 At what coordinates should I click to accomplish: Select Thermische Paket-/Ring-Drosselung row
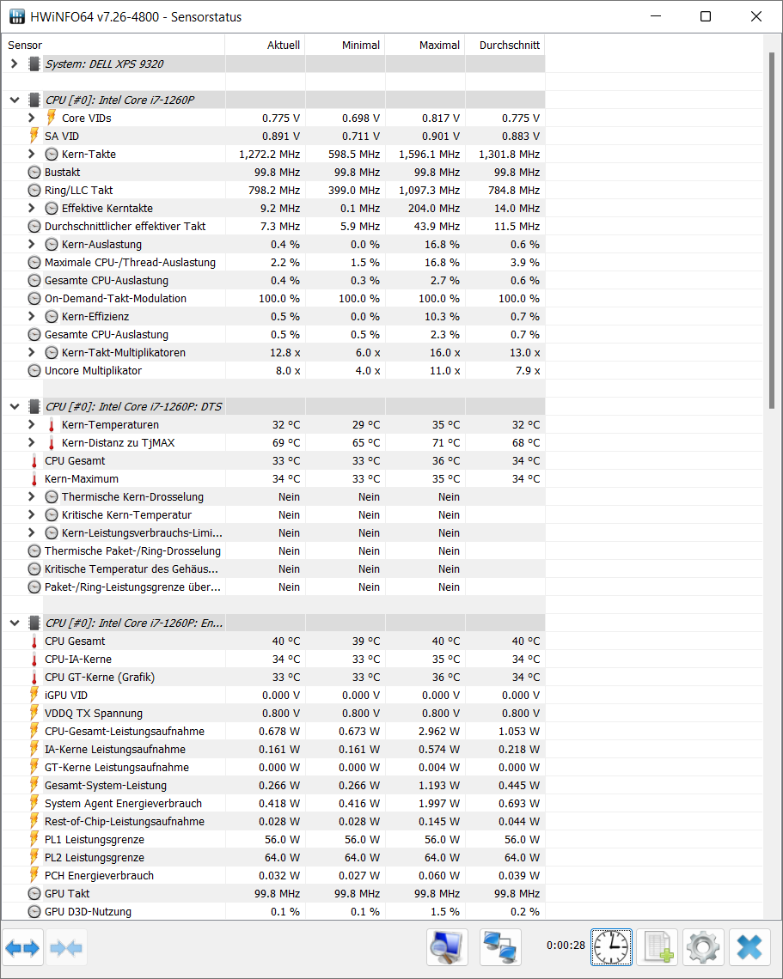(x=273, y=551)
